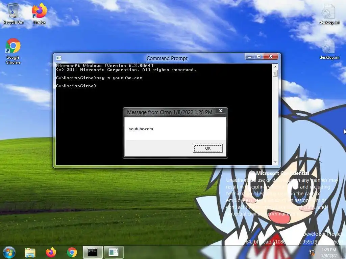Click the last 'C:\Users\Cirno>' prompt line

(76, 86)
